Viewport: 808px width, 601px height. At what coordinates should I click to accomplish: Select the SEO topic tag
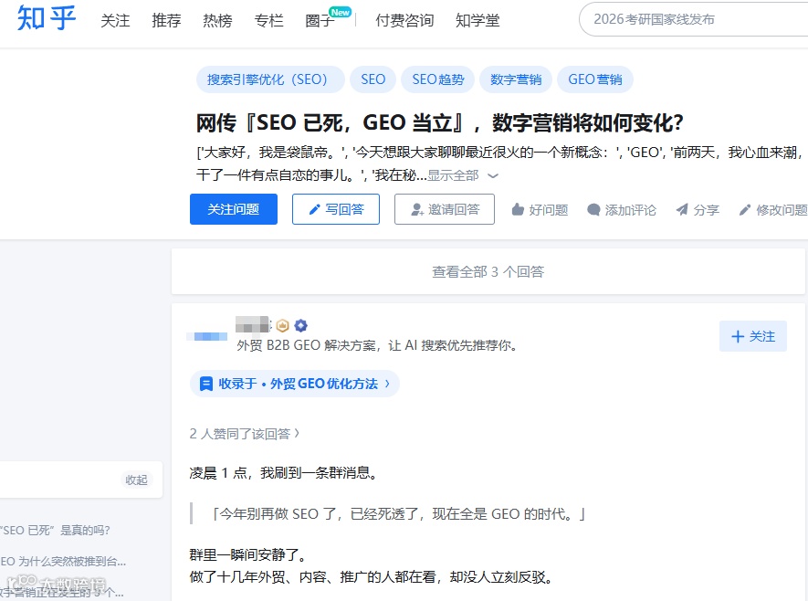(x=373, y=79)
